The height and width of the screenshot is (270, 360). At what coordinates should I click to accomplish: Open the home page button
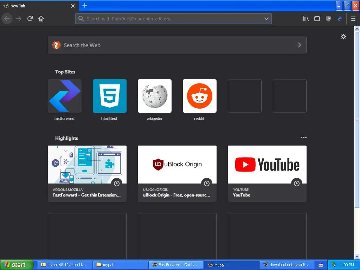(x=41, y=19)
